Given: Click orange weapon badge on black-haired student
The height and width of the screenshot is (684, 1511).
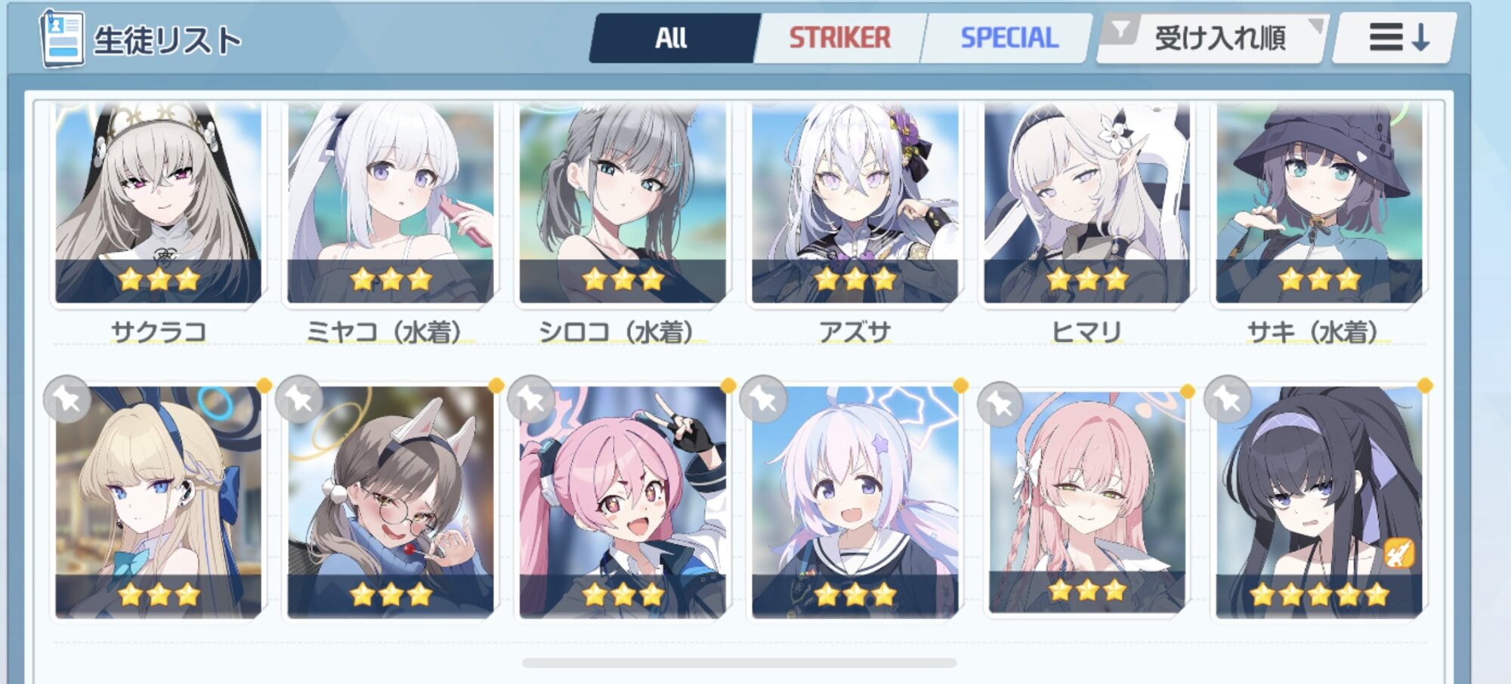Looking at the screenshot, I should [1398, 553].
